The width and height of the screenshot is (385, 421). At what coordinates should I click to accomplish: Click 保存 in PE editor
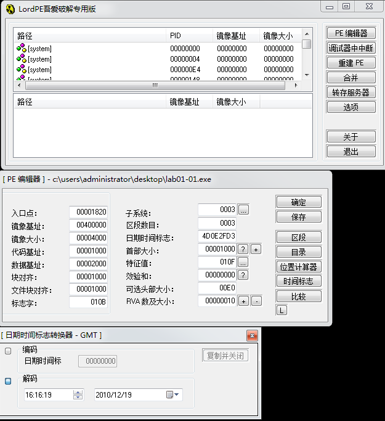[x=299, y=217]
